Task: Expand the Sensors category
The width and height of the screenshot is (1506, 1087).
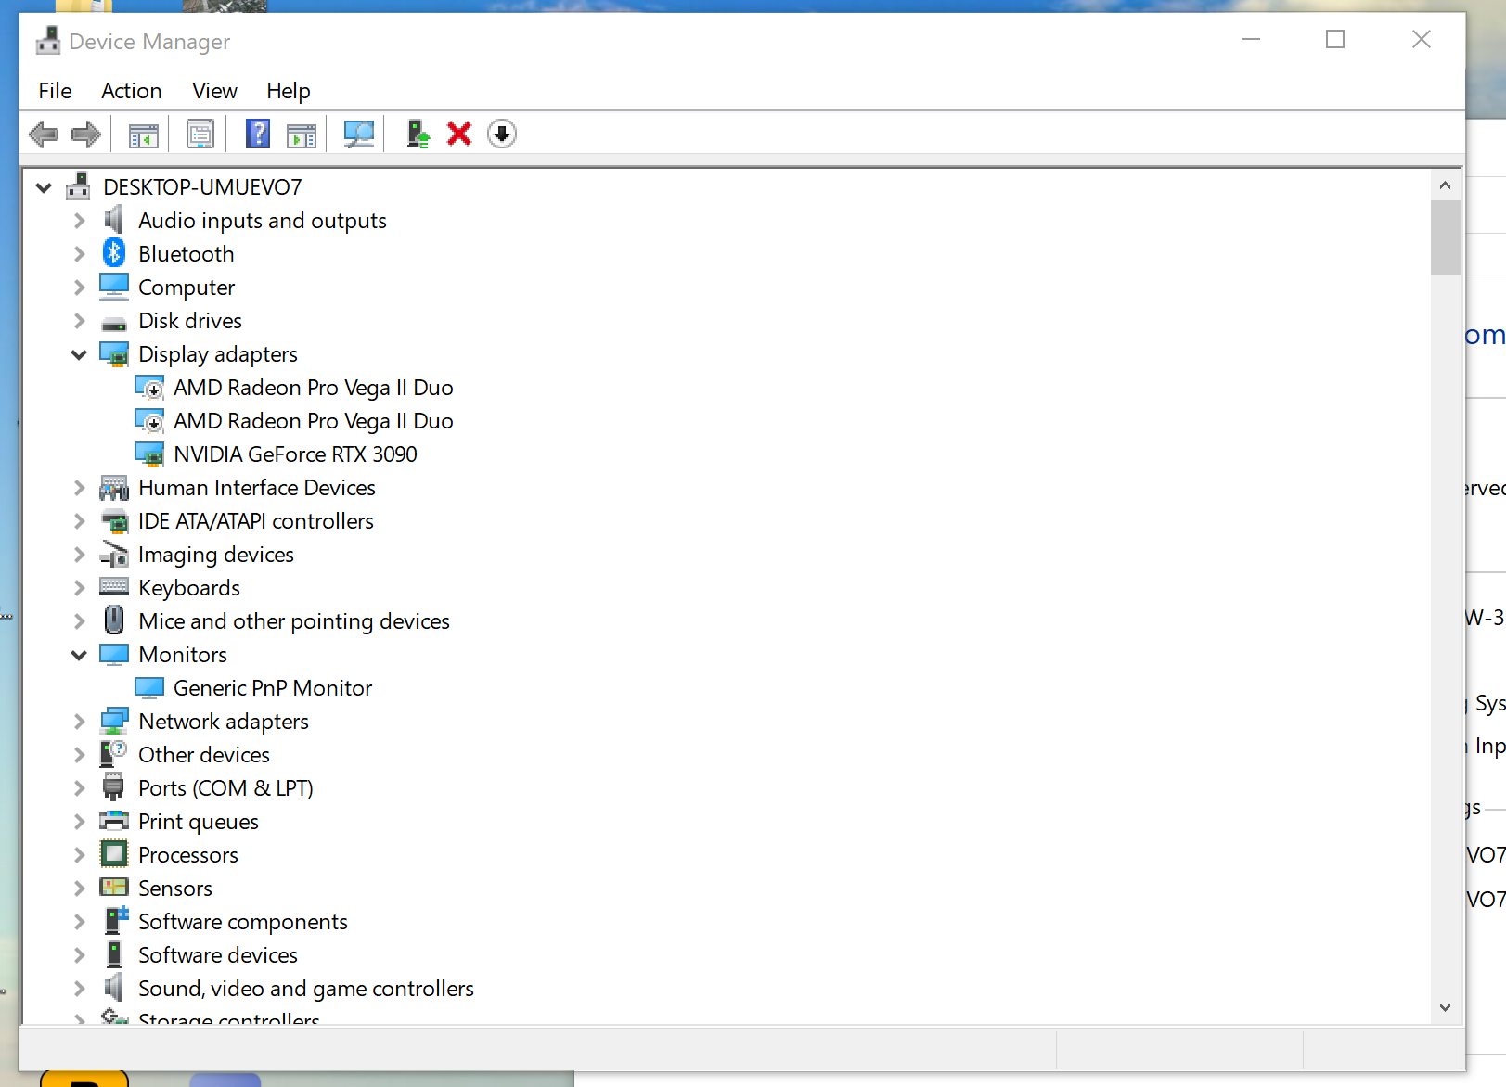Action: pos(80,889)
